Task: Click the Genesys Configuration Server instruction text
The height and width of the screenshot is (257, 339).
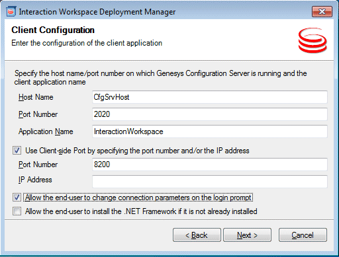Action: (x=160, y=77)
